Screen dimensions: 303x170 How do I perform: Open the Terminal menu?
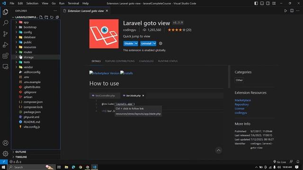[73, 3]
